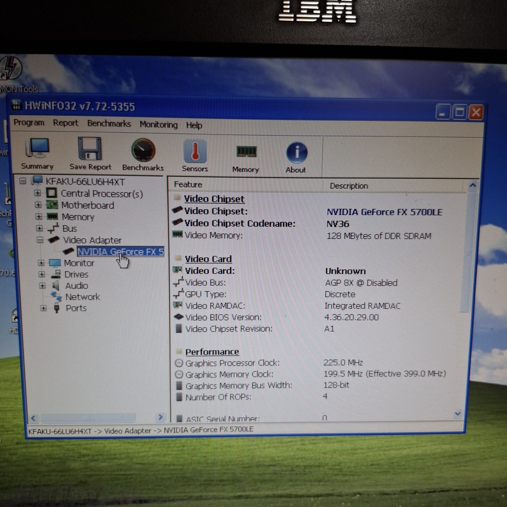
Task: Expand the Central Processor(s) node
Action: pyautogui.click(x=38, y=193)
